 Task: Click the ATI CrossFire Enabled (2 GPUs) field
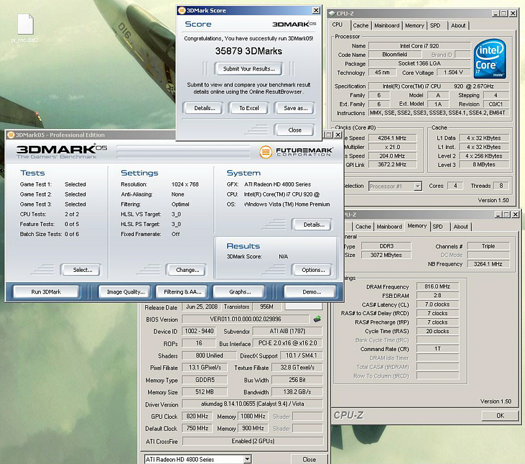click(253, 441)
